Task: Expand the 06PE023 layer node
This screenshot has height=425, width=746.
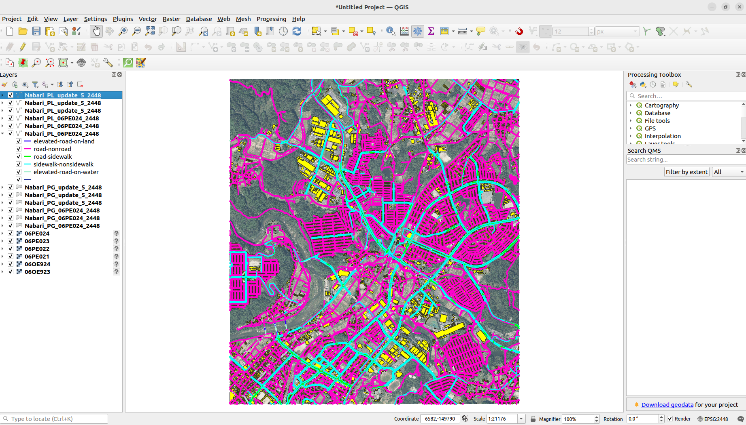Action: (x=3, y=241)
